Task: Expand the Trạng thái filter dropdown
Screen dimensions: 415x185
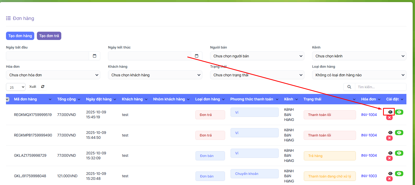Action: click(x=257, y=75)
